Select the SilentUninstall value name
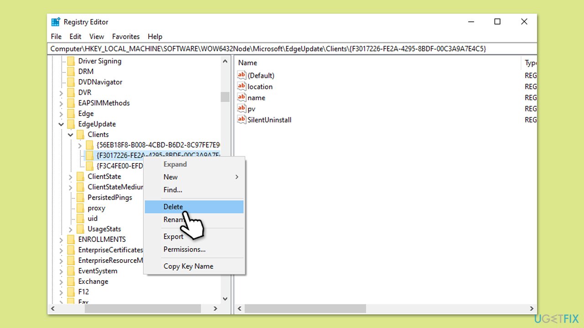This screenshot has height=328, width=584. click(269, 120)
